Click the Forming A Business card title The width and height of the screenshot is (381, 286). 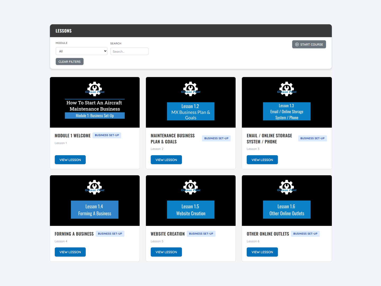click(x=74, y=234)
